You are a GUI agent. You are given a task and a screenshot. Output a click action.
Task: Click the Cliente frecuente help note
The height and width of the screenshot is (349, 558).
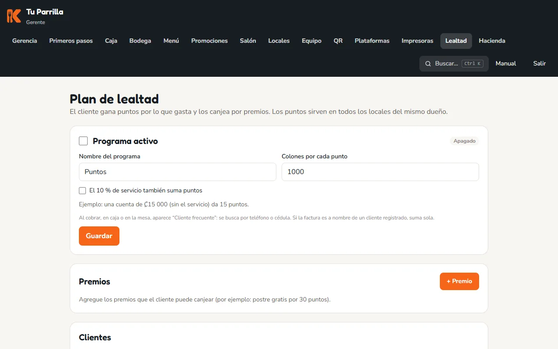click(x=256, y=218)
